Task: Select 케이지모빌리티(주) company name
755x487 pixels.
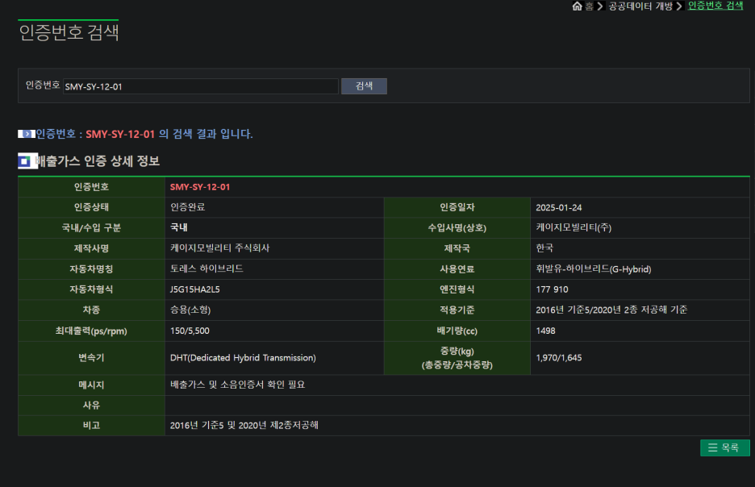Action: [574, 227]
